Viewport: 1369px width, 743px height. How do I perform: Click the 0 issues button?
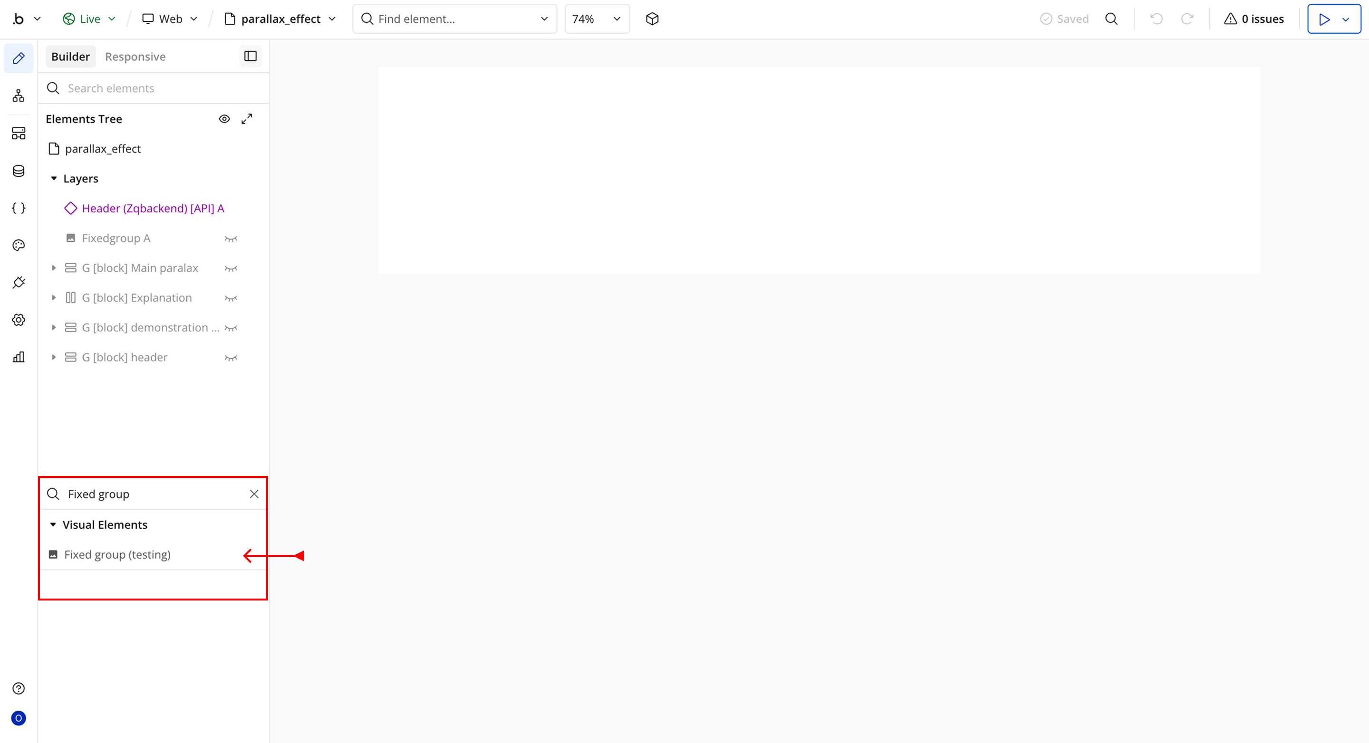point(1253,19)
